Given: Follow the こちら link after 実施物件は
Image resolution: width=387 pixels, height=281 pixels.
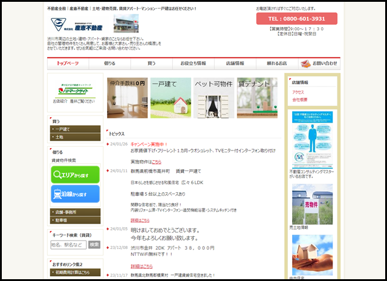Looking at the screenshot, I should (157, 162).
